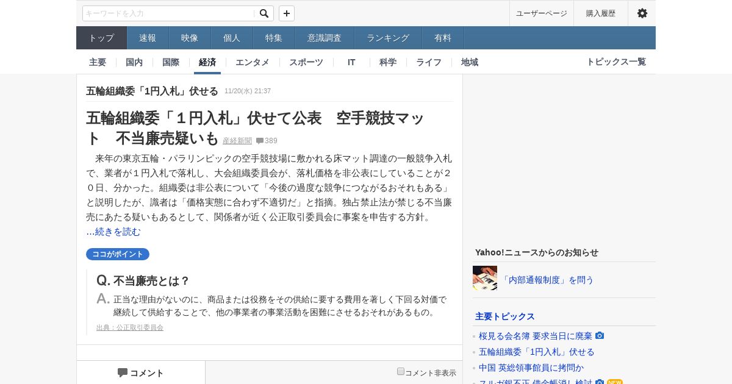Viewport: 732px width, 384px height.
Task: Click the camera icon after 桜見る会名簿 topic
Action: [600, 336]
